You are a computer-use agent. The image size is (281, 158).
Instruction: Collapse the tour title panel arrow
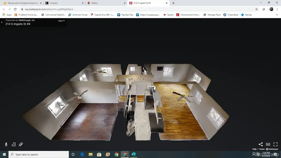pos(2,22)
